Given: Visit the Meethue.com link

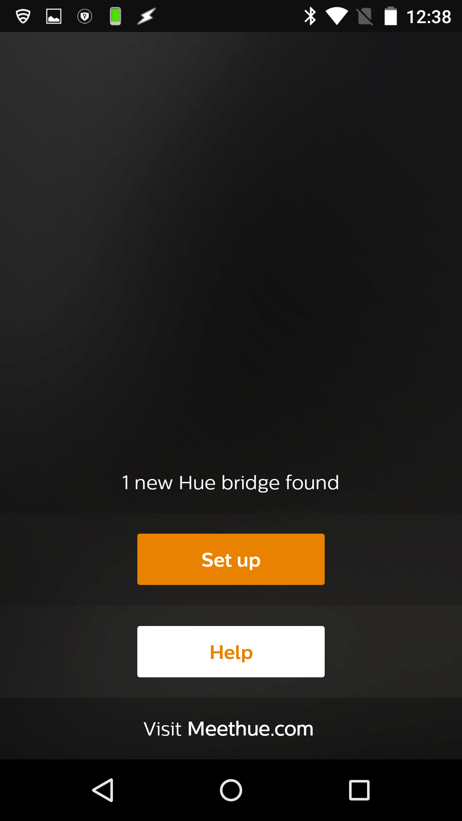Looking at the screenshot, I should click(250, 729).
